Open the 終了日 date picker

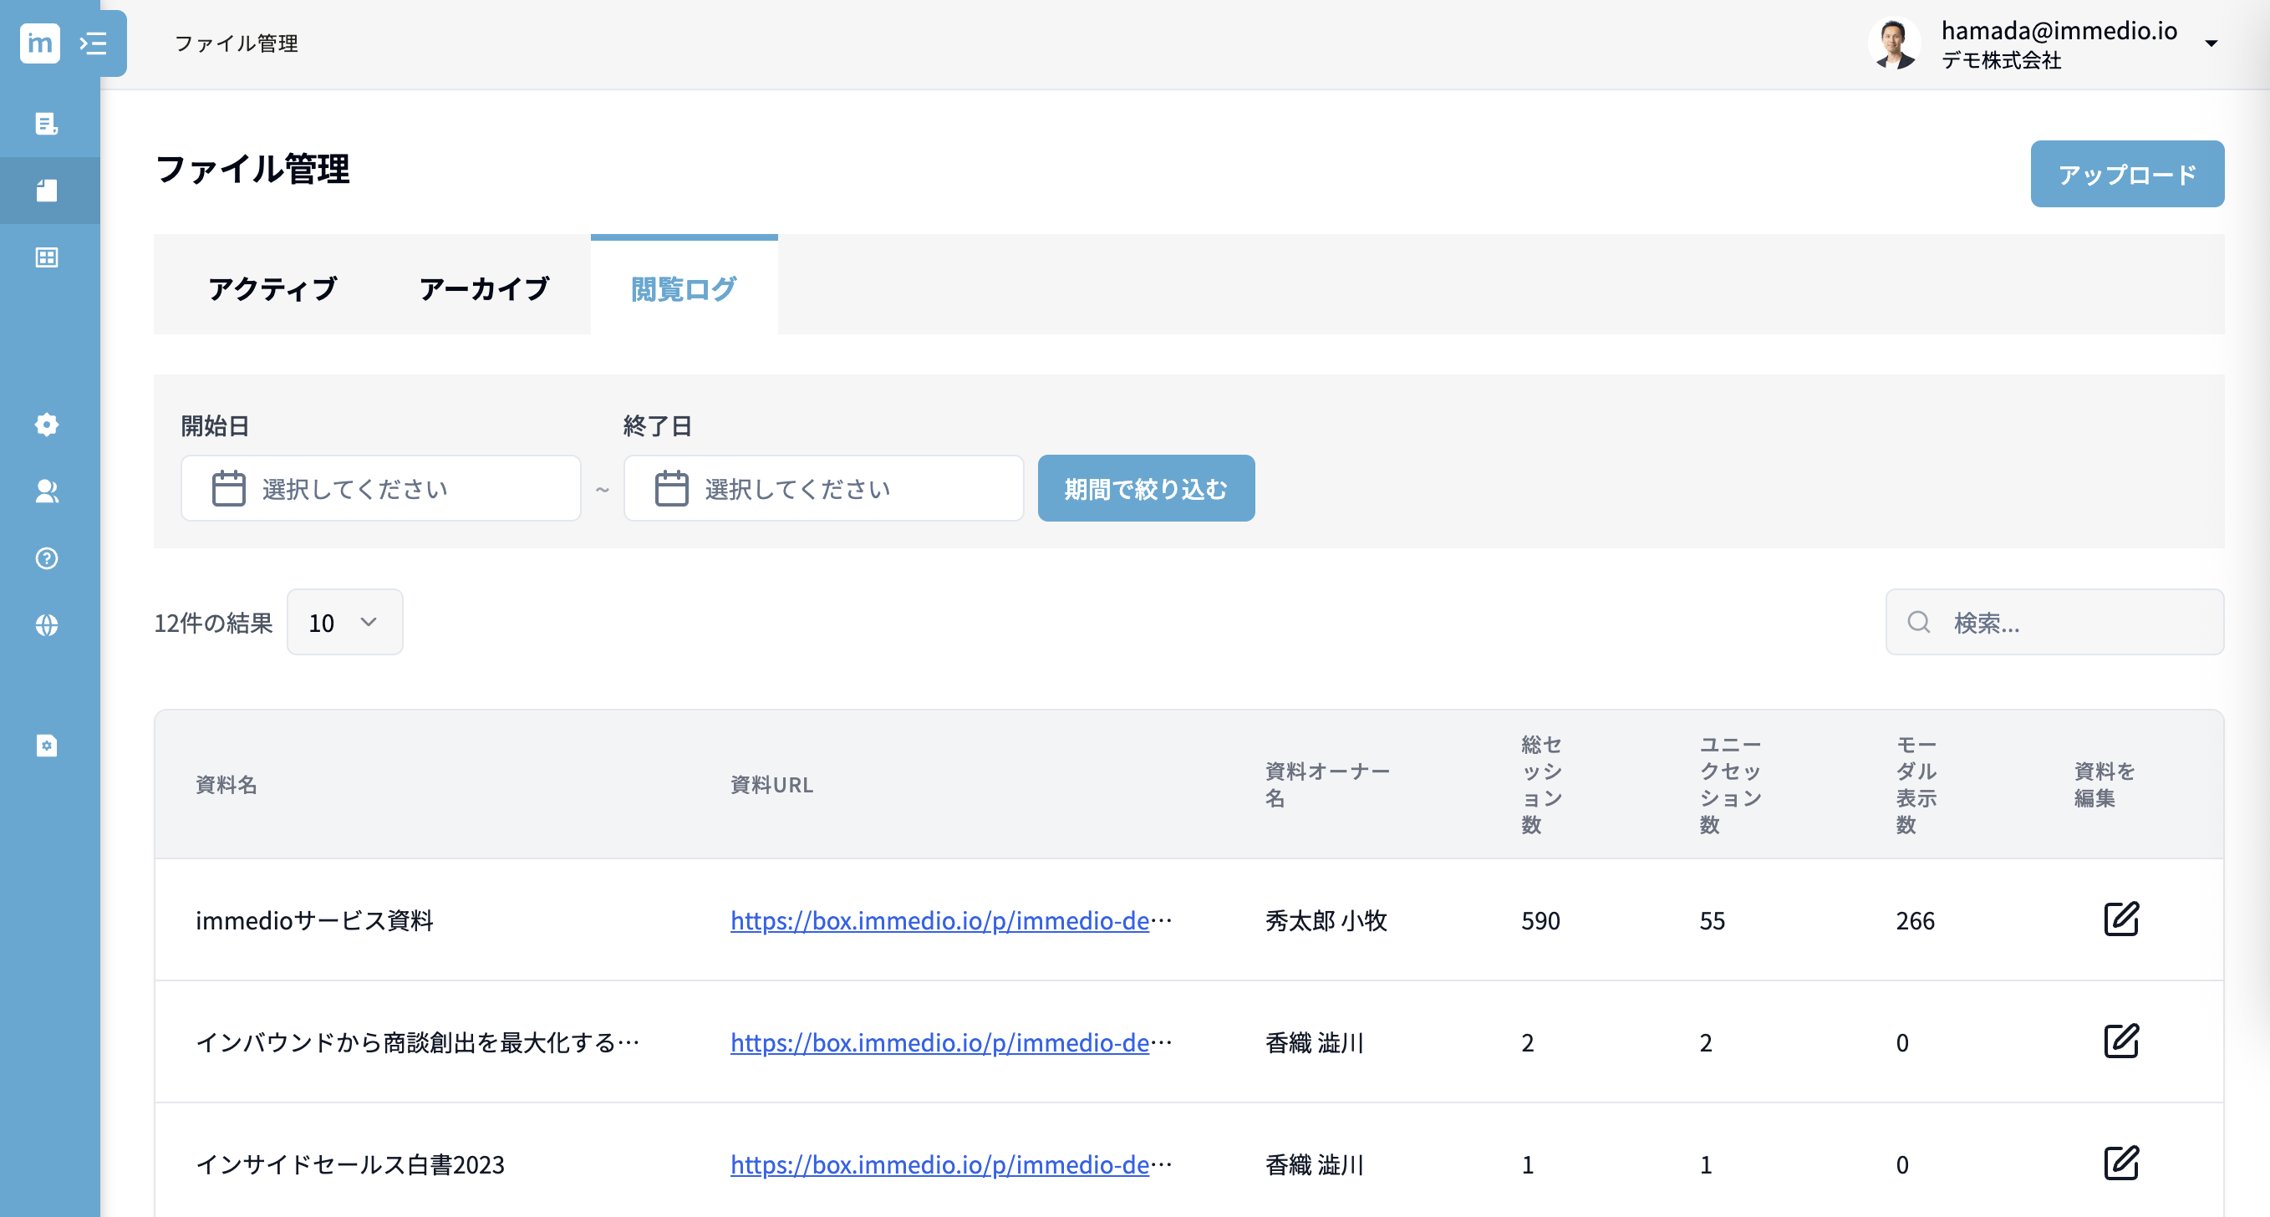[823, 488]
